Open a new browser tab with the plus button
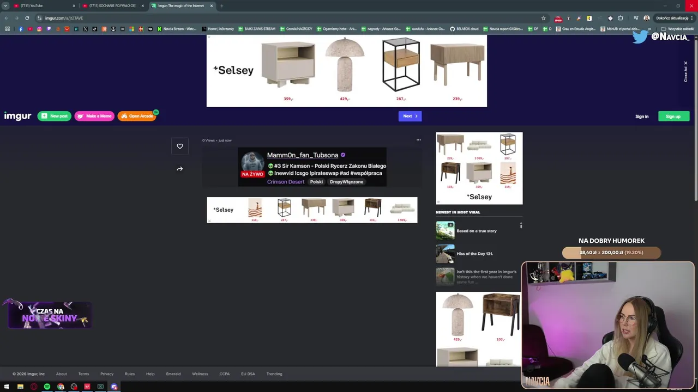 tap(221, 5)
